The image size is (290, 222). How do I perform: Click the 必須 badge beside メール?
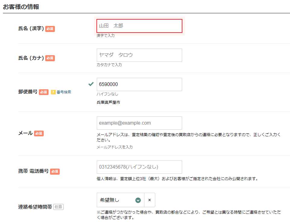39,133
